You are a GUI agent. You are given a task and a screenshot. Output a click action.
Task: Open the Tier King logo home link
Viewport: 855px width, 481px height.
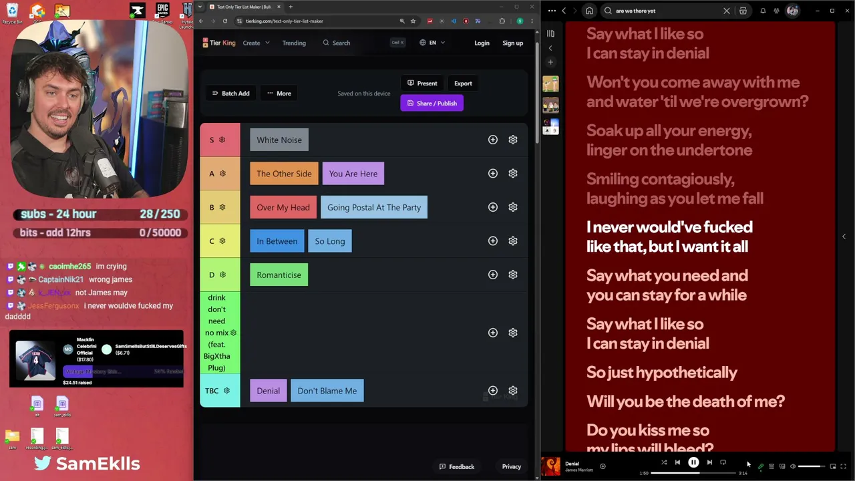point(219,43)
